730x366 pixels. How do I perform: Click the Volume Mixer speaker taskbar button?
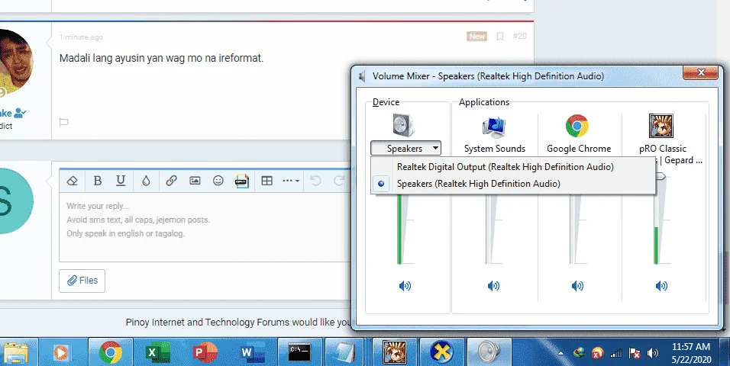click(489, 352)
